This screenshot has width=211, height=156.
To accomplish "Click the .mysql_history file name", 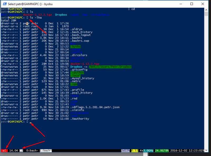I will pos(82,78).
